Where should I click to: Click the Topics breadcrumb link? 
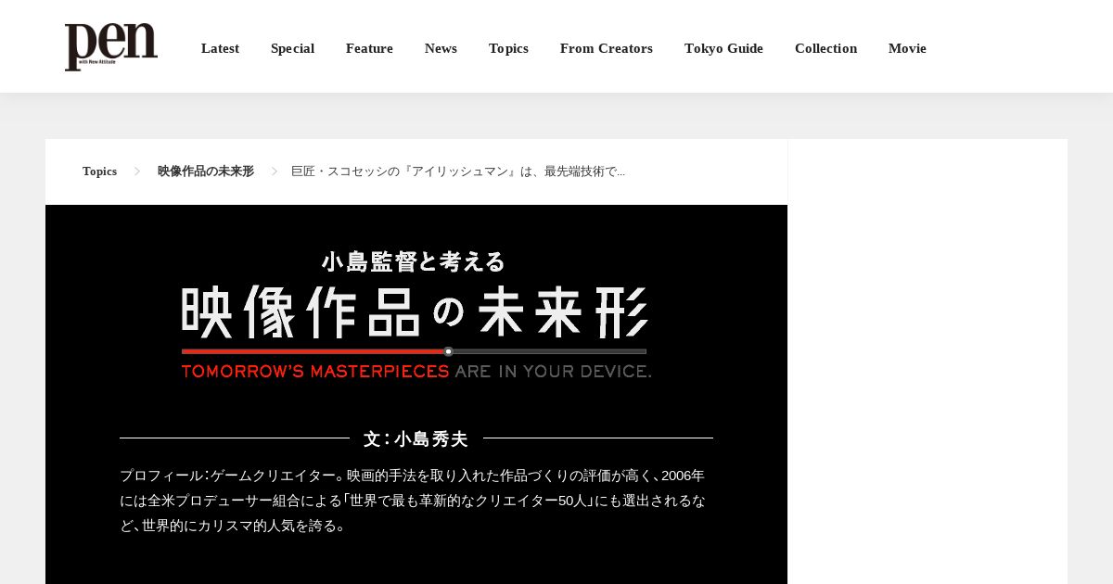coord(99,171)
